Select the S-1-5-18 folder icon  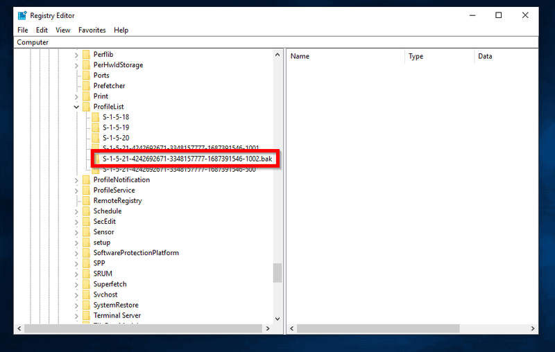(95, 117)
